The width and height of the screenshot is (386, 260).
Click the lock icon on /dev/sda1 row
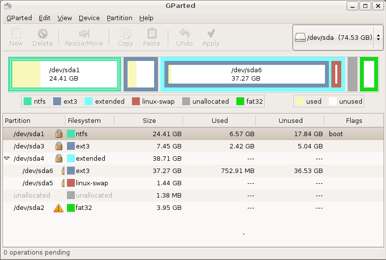[x=59, y=134]
